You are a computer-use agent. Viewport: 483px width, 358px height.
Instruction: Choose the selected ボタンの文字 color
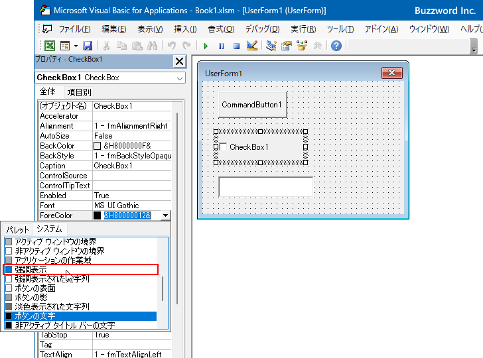point(81,316)
